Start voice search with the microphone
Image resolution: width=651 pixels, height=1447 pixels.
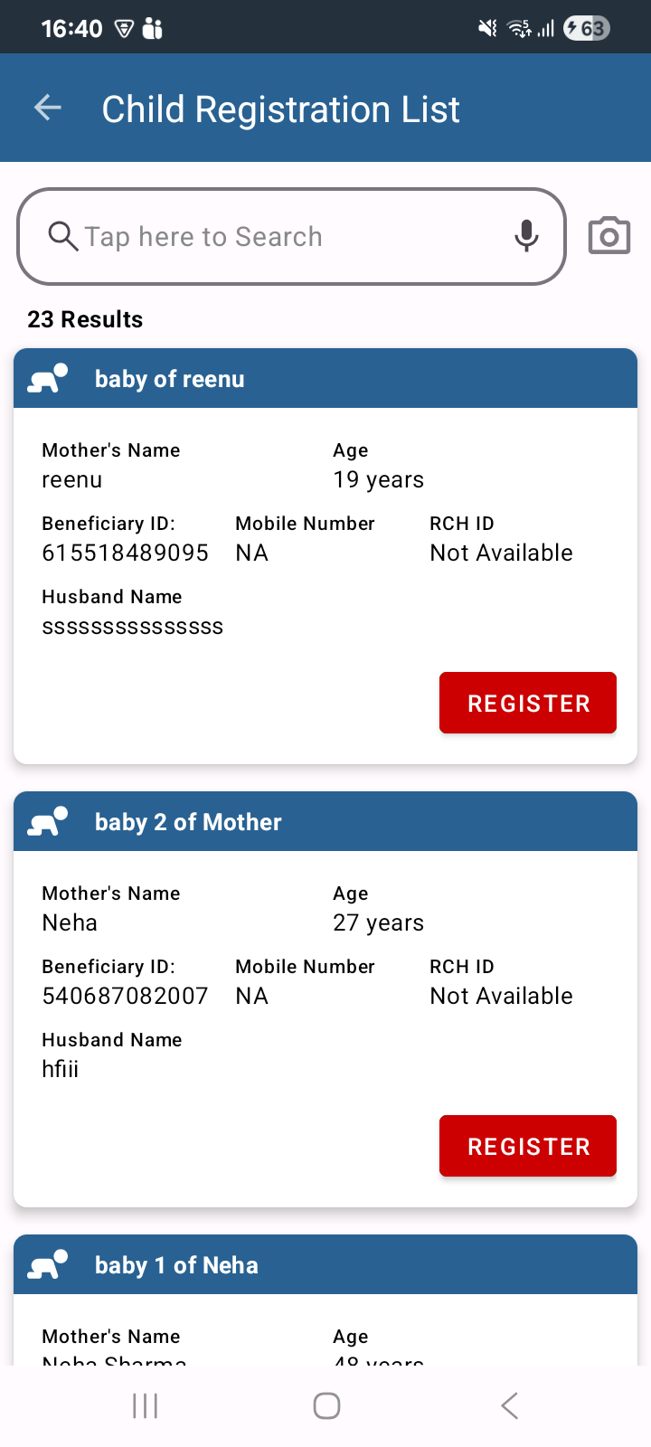point(526,236)
